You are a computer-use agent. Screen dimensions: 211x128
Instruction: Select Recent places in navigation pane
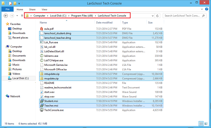20,38
